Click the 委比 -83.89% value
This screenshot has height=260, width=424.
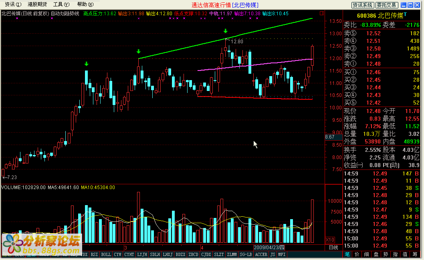click(x=369, y=25)
